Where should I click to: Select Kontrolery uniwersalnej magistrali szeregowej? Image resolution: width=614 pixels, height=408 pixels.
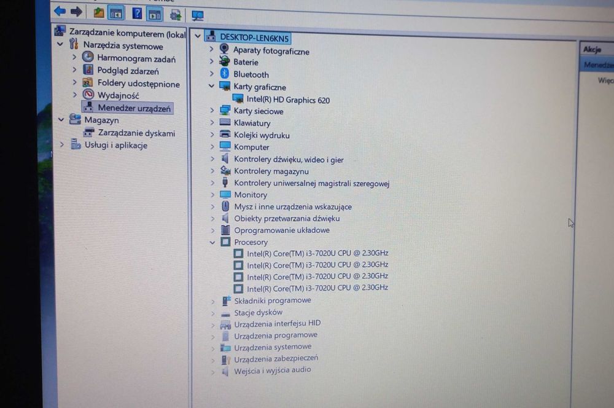311,183
